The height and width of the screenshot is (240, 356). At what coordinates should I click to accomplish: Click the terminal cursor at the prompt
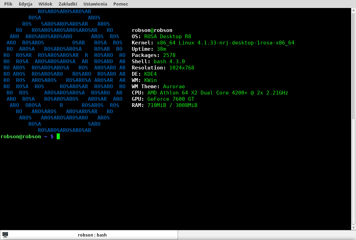pyautogui.click(x=58, y=136)
